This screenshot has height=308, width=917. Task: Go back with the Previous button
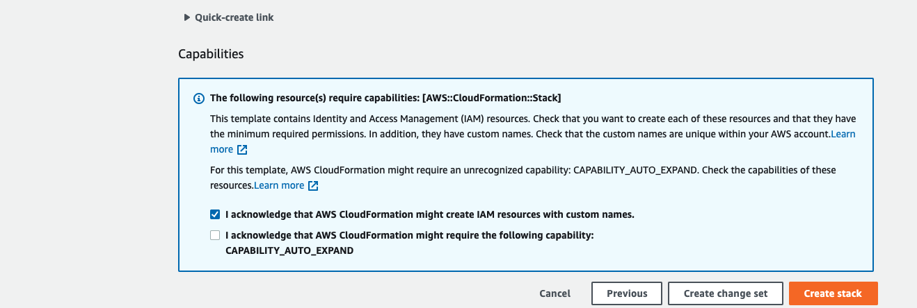627,293
